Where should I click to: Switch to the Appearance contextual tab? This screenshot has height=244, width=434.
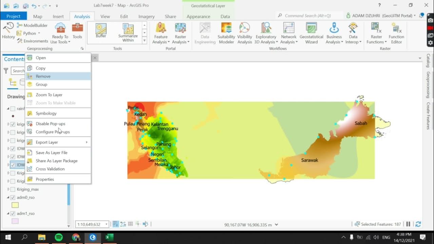click(198, 16)
